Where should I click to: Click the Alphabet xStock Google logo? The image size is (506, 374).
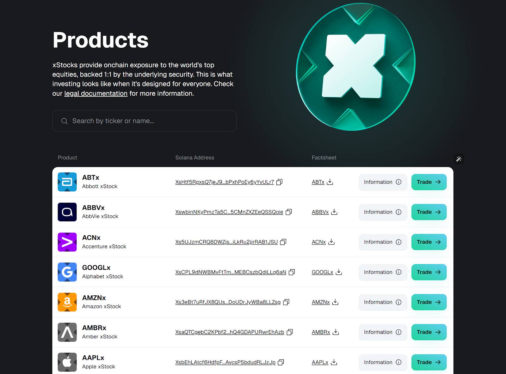pyautogui.click(x=67, y=272)
